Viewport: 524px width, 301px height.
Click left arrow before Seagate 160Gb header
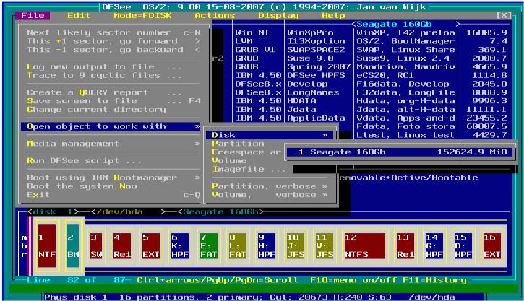click(x=353, y=24)
